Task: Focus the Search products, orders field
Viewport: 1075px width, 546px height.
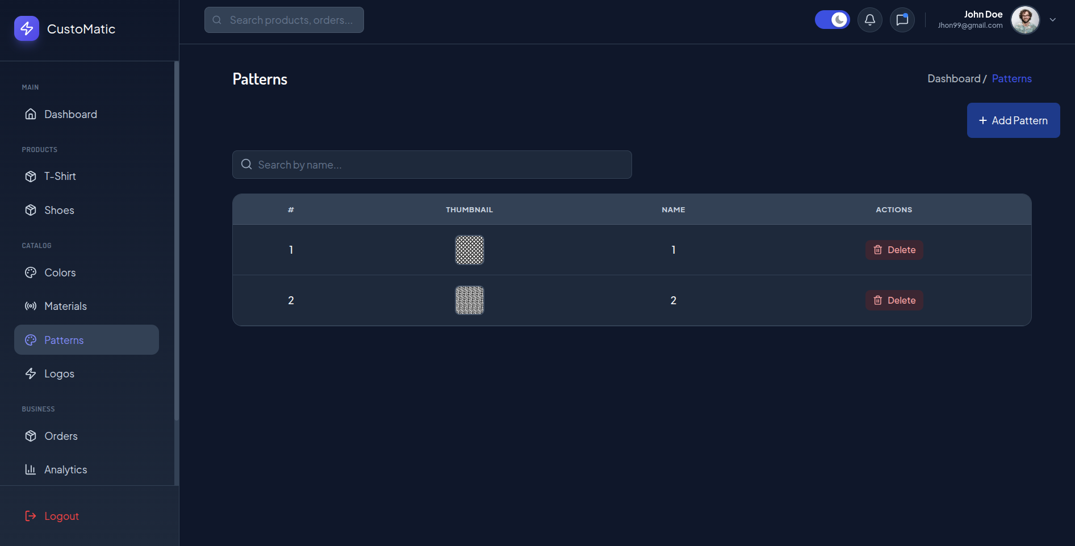Action: tap(284, 20)
